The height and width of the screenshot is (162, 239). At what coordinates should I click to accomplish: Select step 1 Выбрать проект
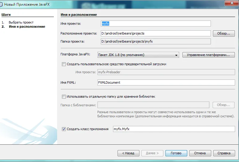tap(21, 22)
